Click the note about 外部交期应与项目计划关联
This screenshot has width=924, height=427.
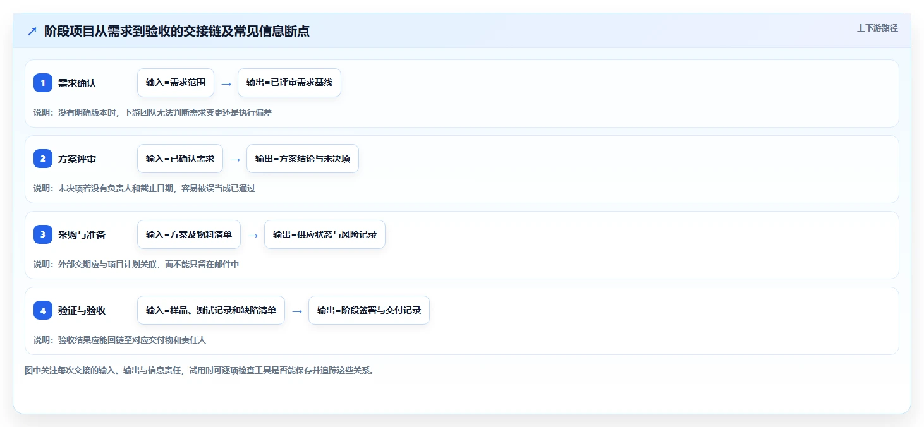[136, 264]
